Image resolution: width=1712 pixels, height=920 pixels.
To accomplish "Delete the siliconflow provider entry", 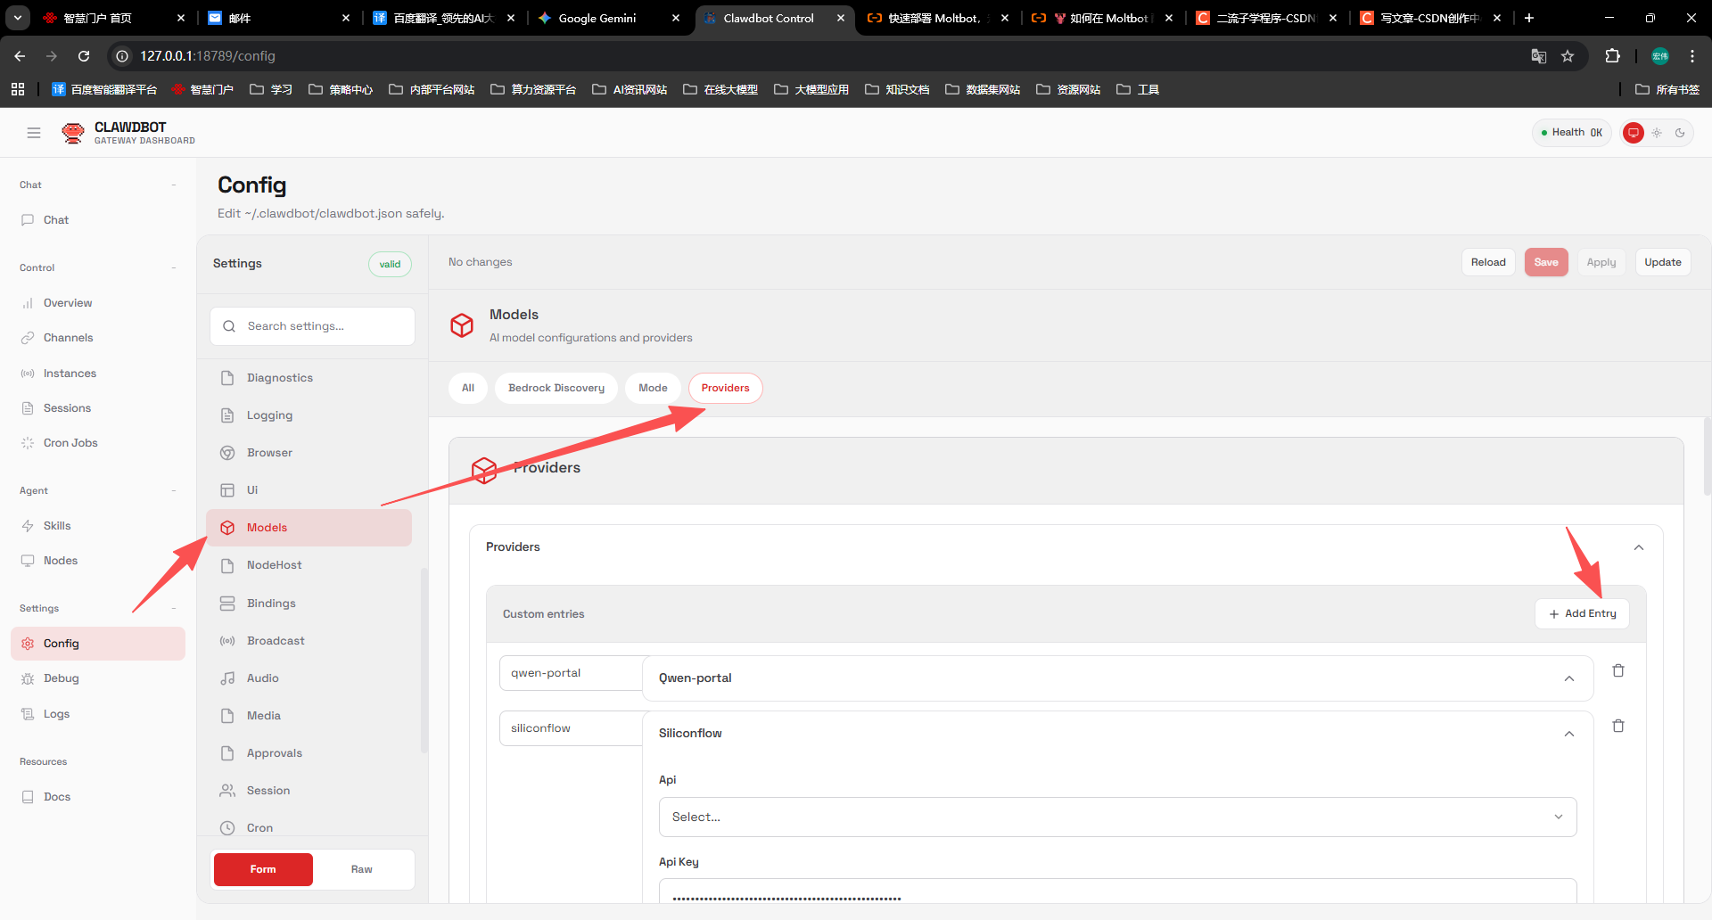I will tap(1618, 726).
